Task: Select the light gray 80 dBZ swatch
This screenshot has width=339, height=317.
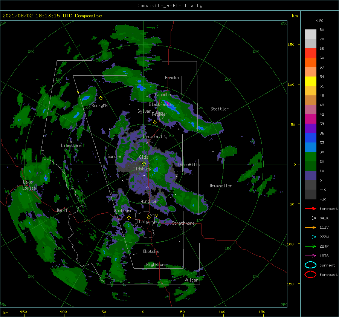Action: (x=310, y=34)
